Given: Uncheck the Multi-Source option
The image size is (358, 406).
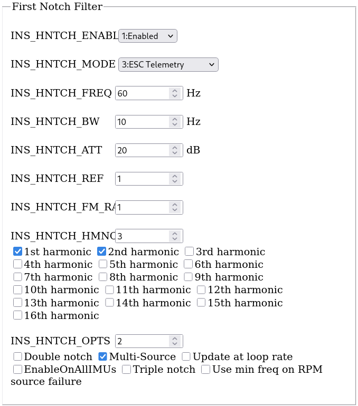Looking at the screenshot, I should tap(103, 356).
